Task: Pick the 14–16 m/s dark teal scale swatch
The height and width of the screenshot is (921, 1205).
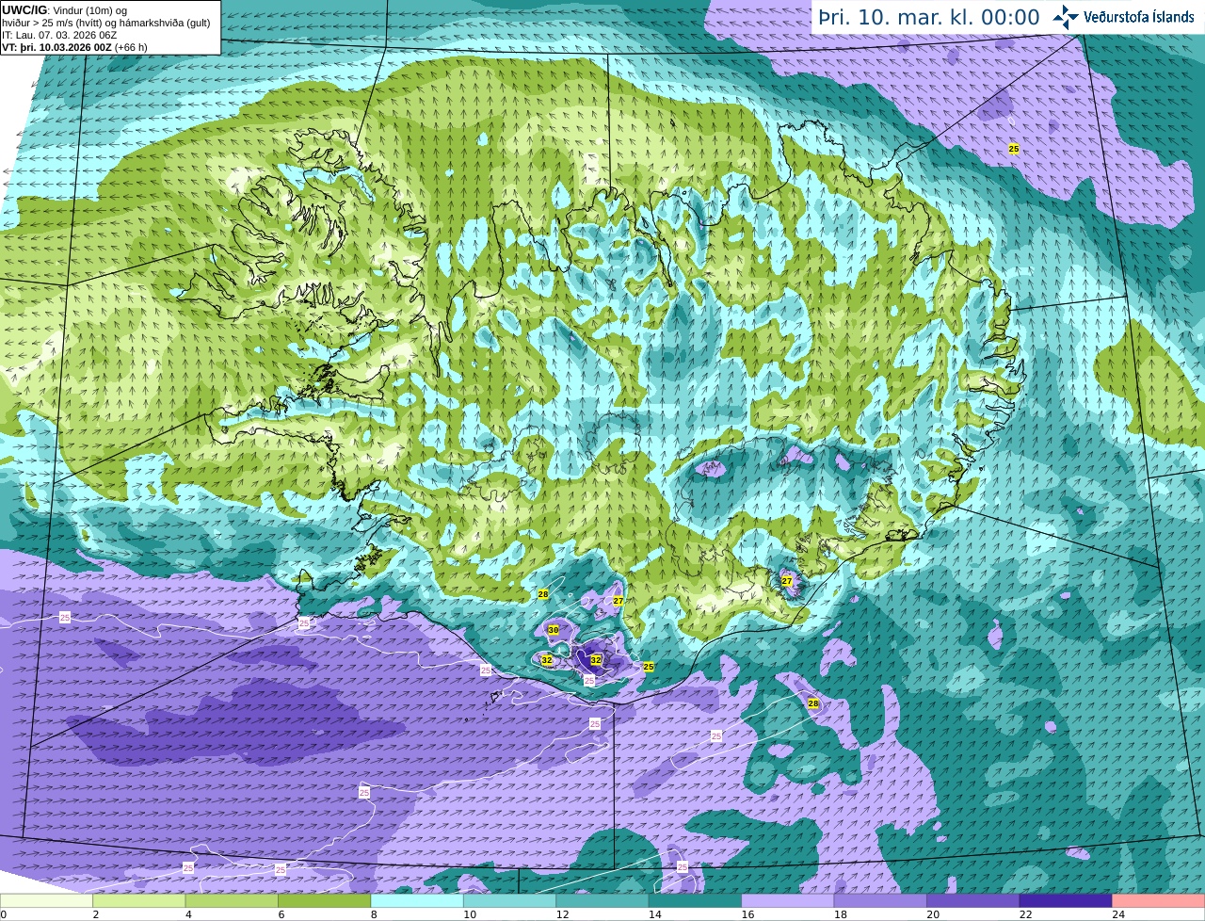Action: pyautogui.click(x=695, y=900)
